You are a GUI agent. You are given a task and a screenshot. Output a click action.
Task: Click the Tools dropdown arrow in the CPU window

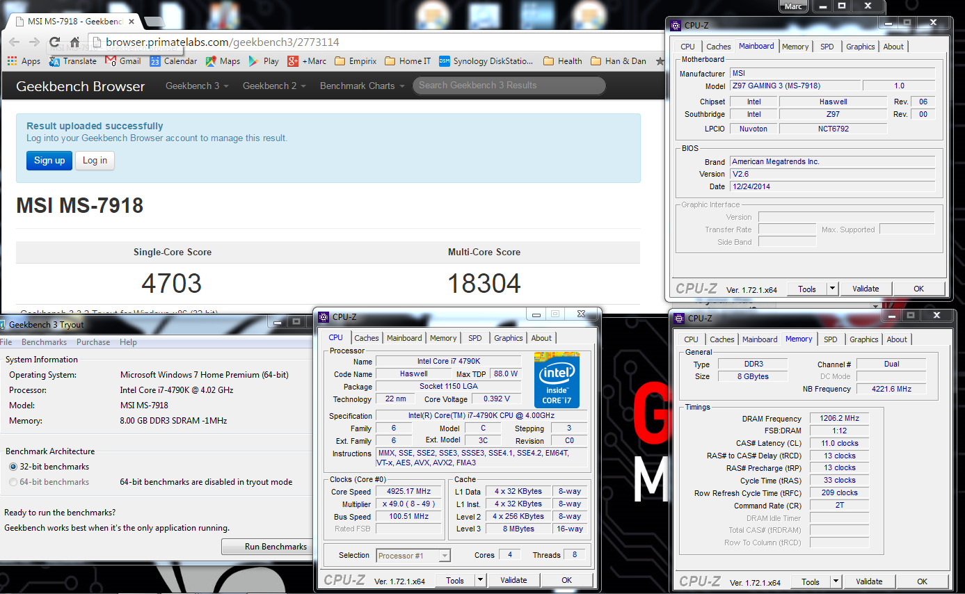pyautogui.click(x=480, y=580)
